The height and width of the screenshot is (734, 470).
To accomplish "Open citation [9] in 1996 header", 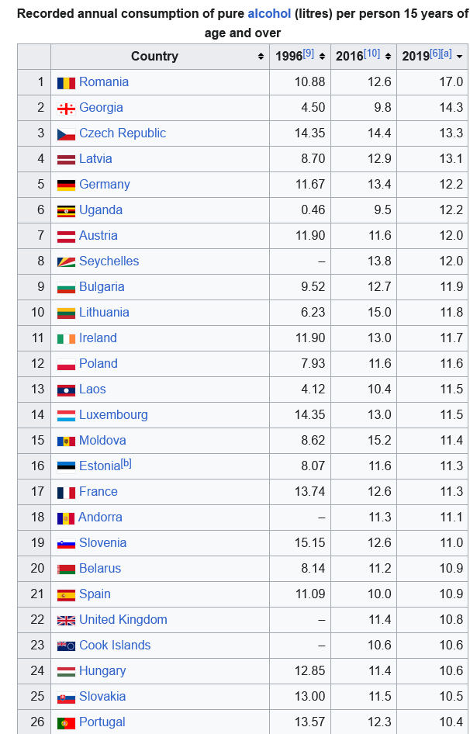I will pyautogui.click(x=308, y=54).
